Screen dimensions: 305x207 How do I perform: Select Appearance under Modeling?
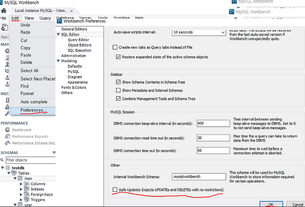(78, 82)
